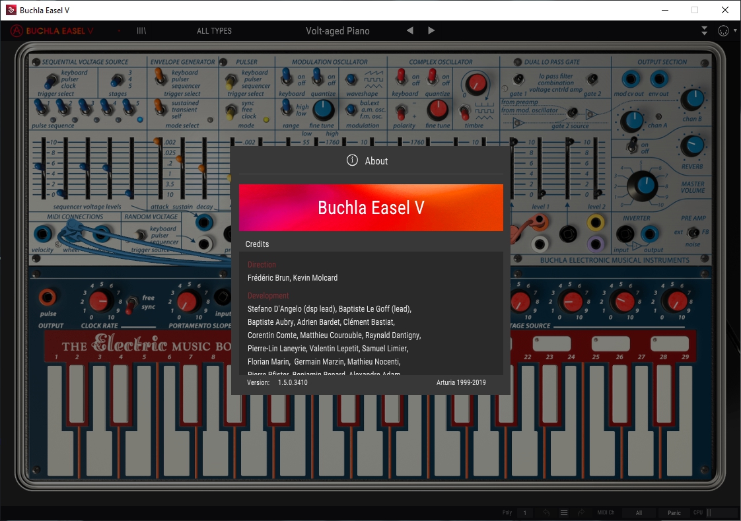
Task: Click the chan B knob
Action: point(693,100)
